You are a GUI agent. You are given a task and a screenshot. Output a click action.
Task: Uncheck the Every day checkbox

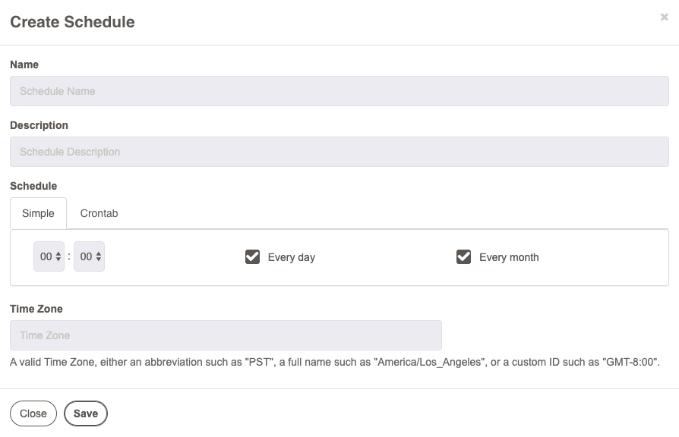(252, 256)
